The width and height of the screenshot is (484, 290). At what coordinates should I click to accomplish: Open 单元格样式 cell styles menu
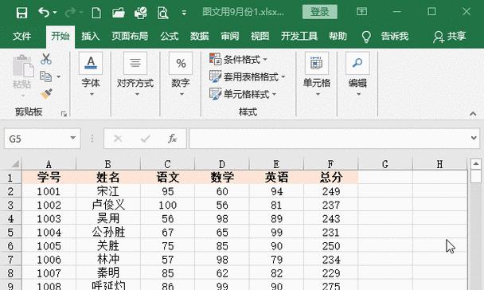pyautogui.click(x=243, y=94)
